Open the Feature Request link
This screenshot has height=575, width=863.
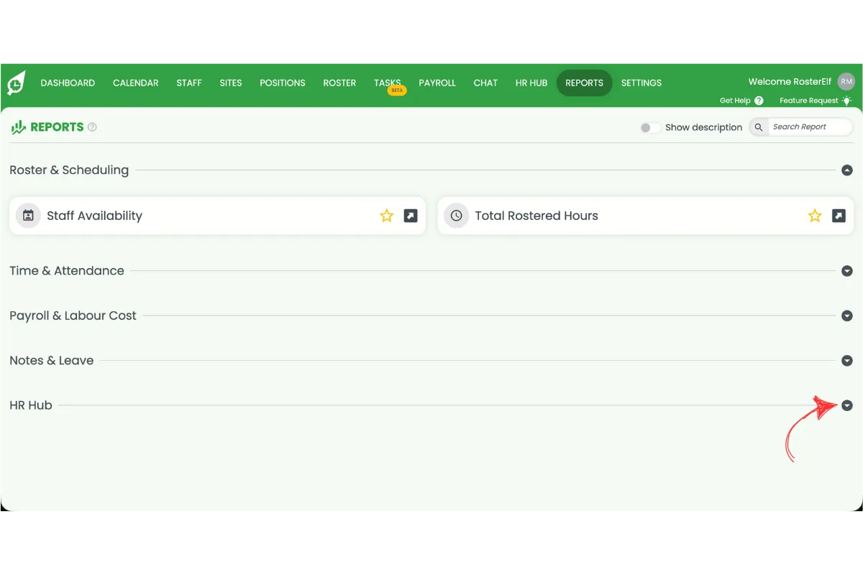click(809, 101)
